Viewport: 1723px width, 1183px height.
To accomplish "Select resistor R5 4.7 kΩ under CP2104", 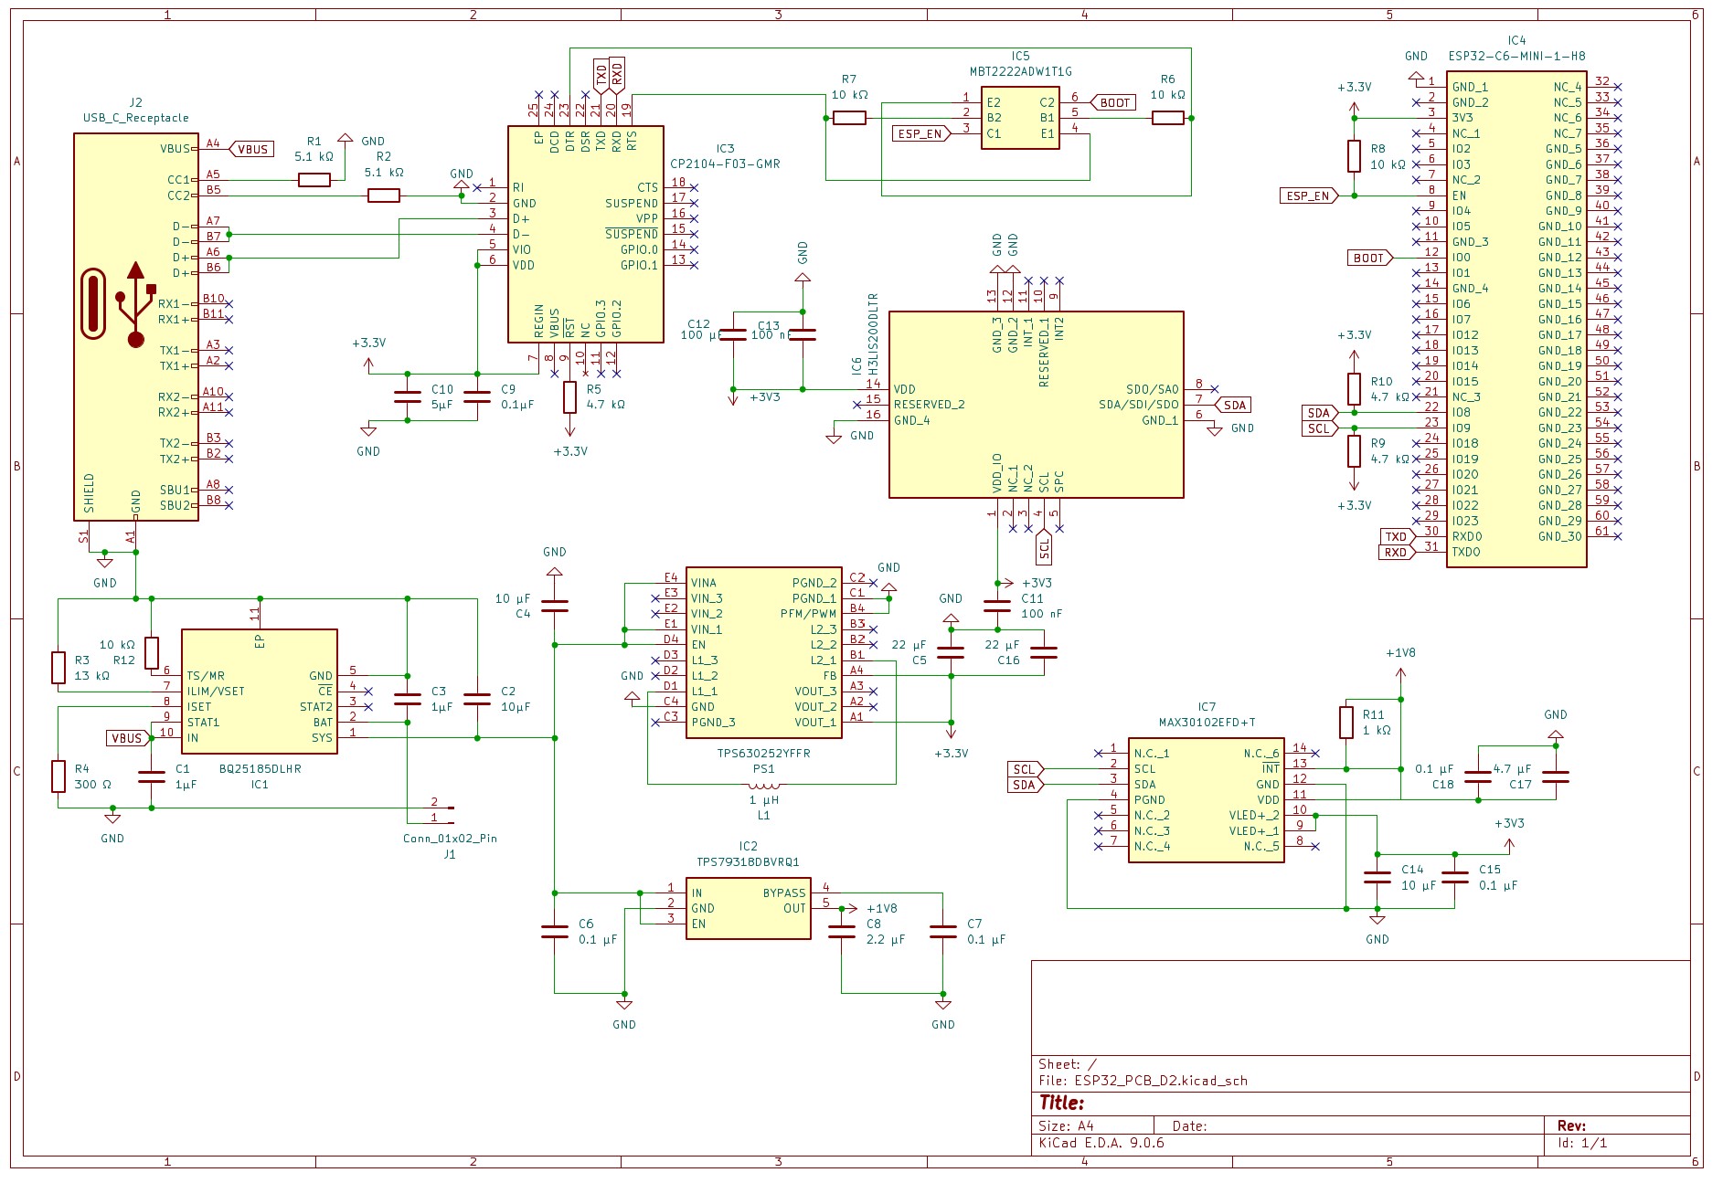I will (570, 396).
